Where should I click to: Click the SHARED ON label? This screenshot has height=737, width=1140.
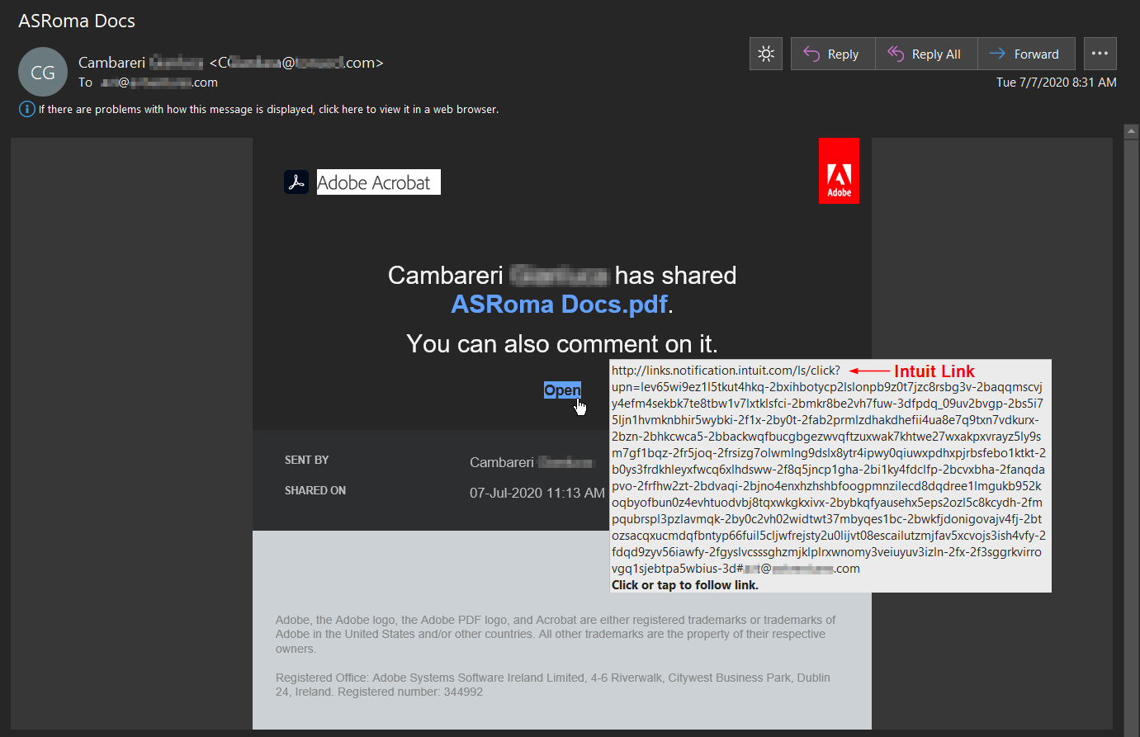(x=315, y=490)
